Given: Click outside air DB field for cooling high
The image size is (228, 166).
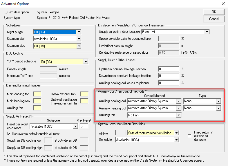Looking at the screenshot, I should pyautogui.click(x=84, y=148).
